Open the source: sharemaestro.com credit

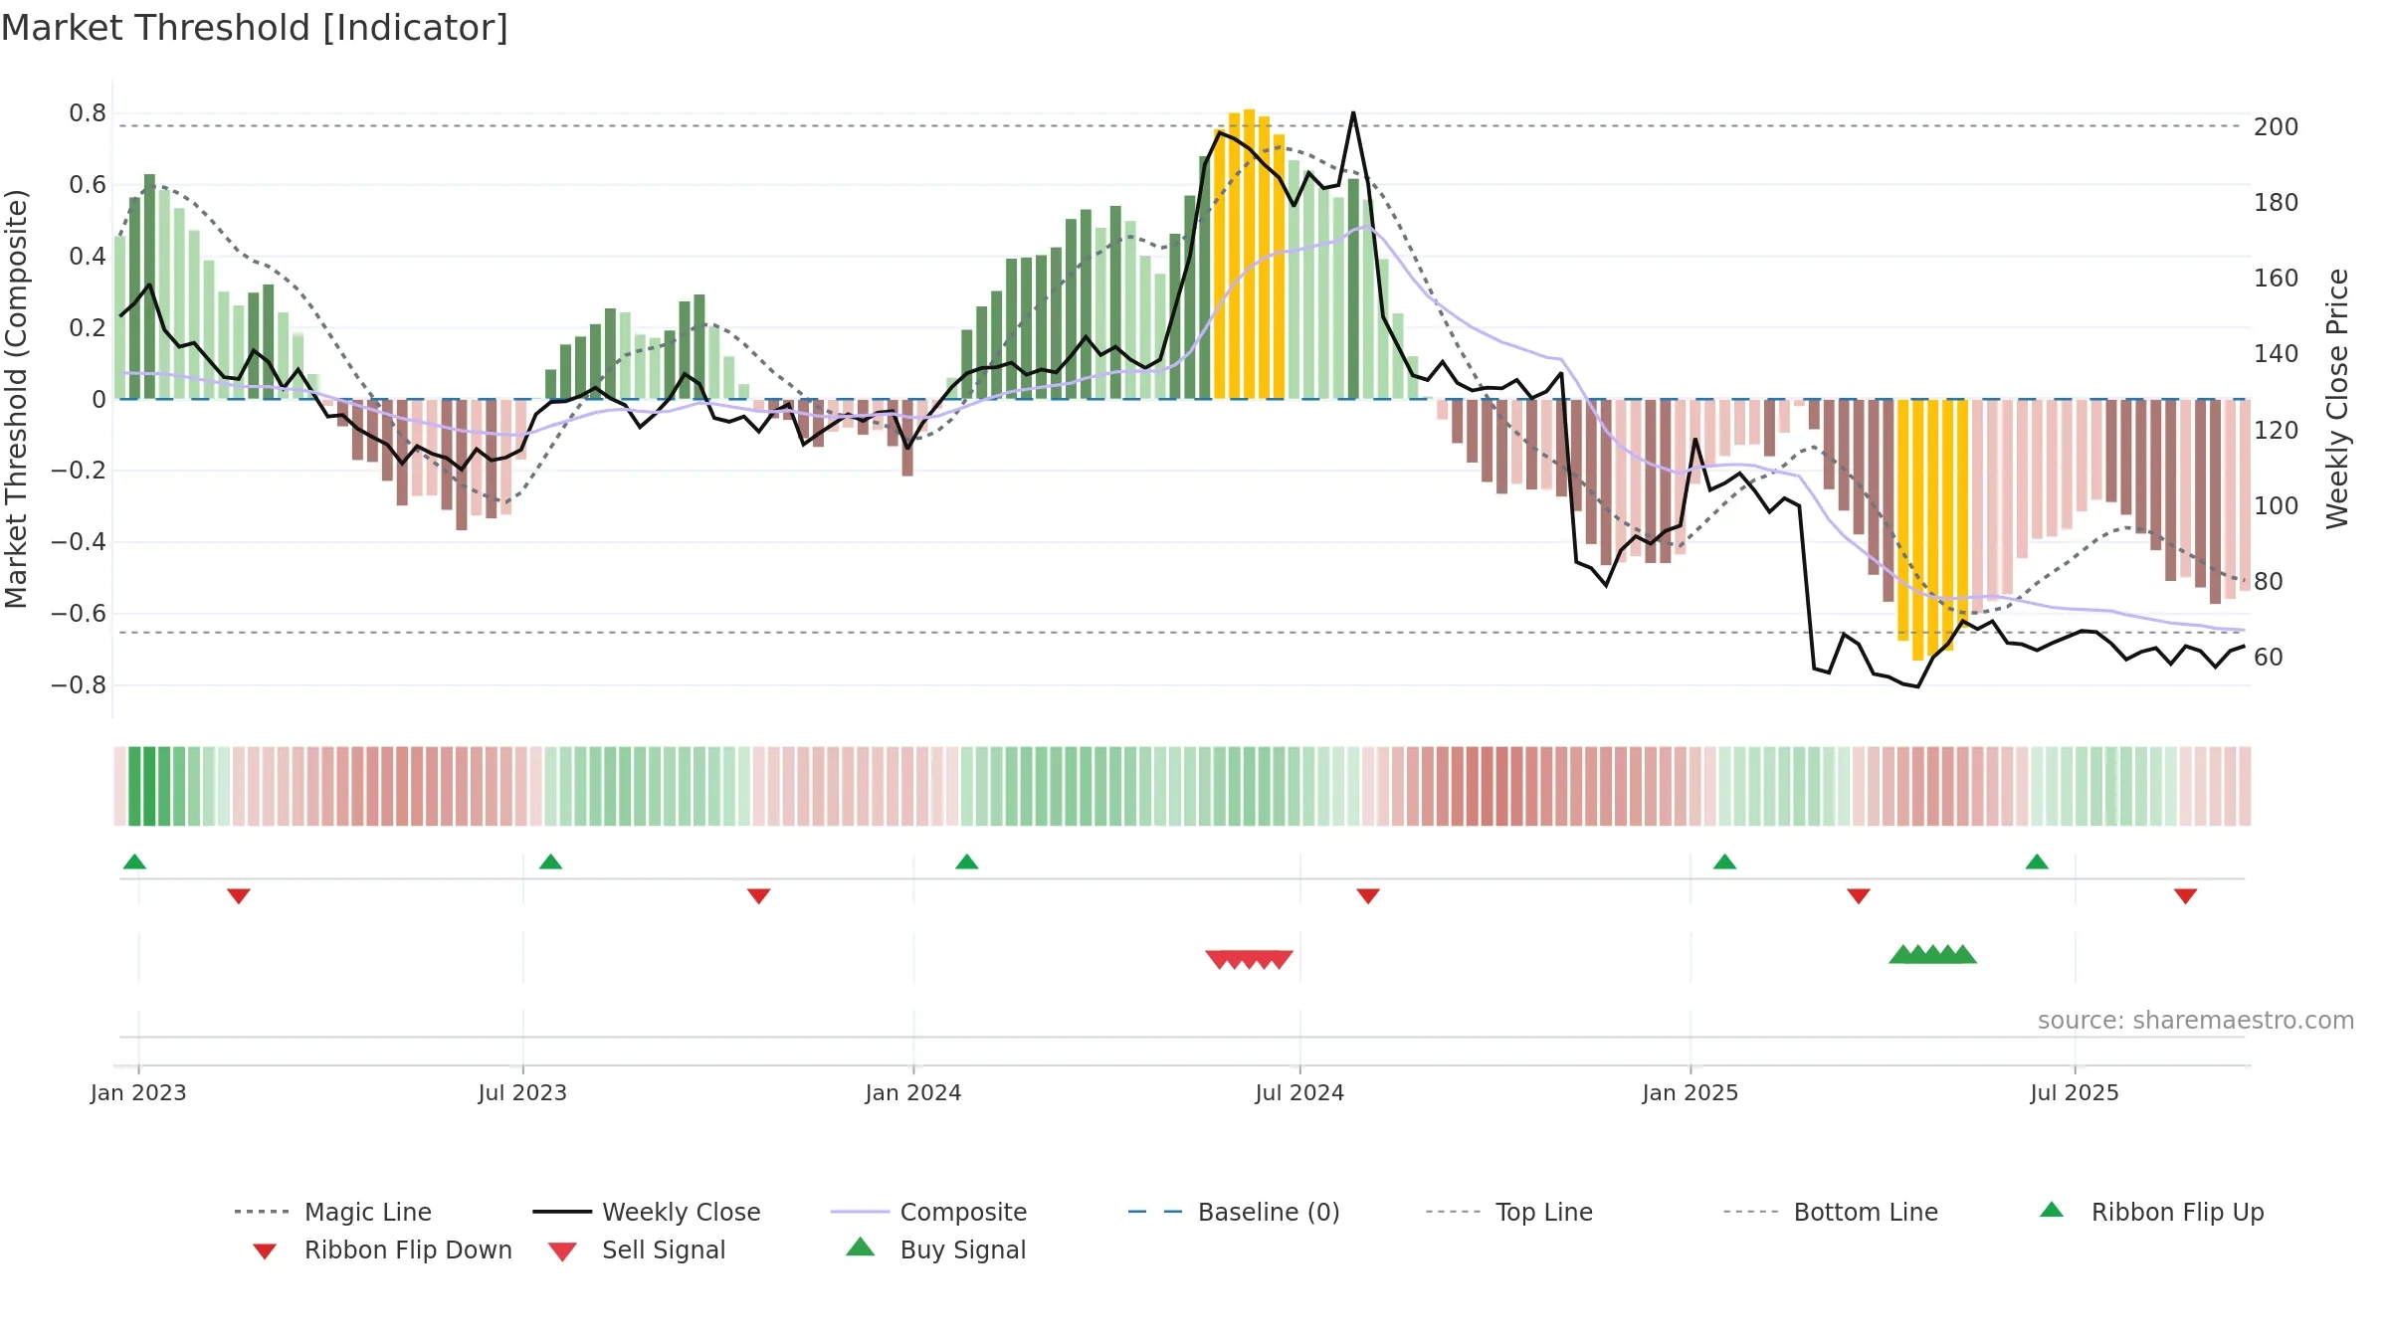(2196, 1021)
